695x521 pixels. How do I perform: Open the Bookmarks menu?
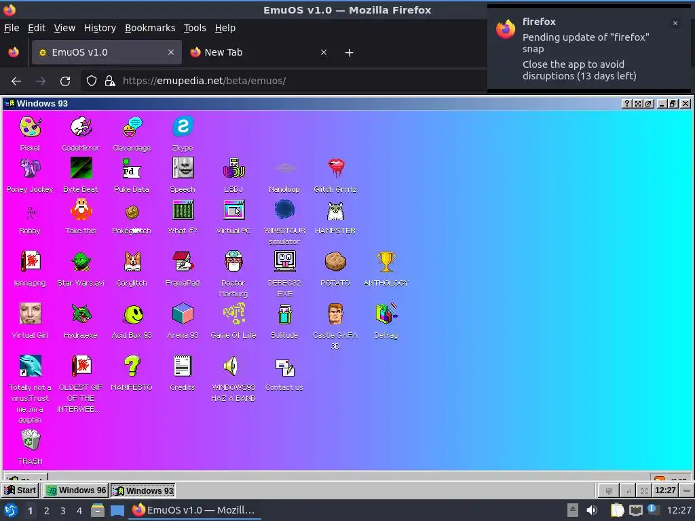click(x=150, y=28)
